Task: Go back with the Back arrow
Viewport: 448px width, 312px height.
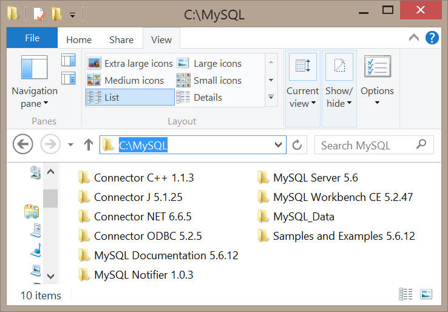Action: 23,144
